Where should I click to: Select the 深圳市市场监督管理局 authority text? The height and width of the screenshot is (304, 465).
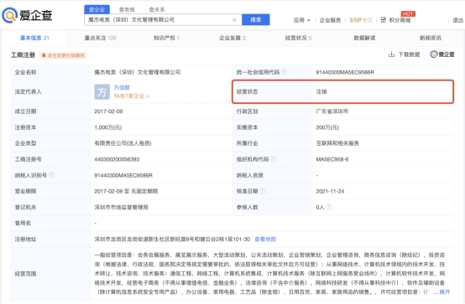pos(122,207)
